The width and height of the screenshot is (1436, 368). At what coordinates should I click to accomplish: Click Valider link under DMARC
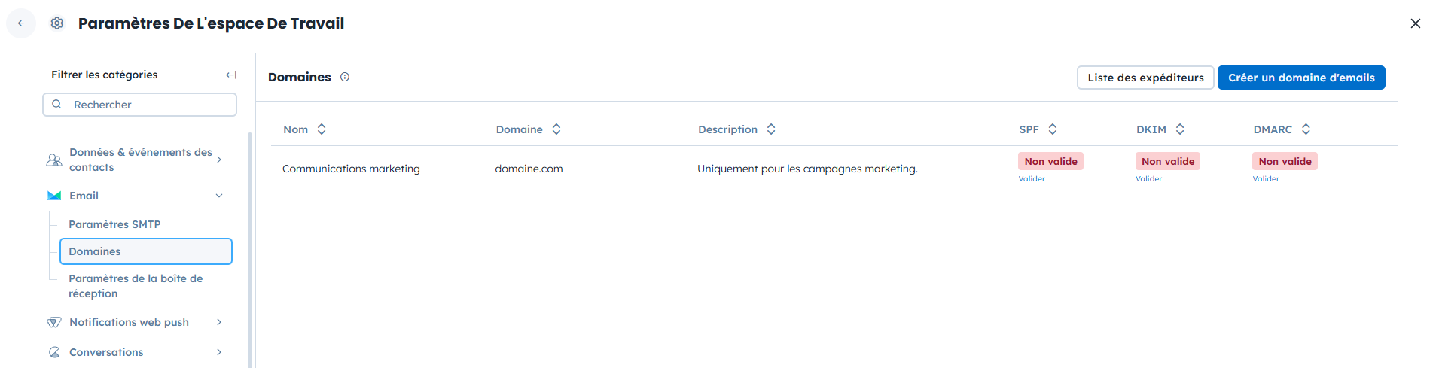[1266, 179]
